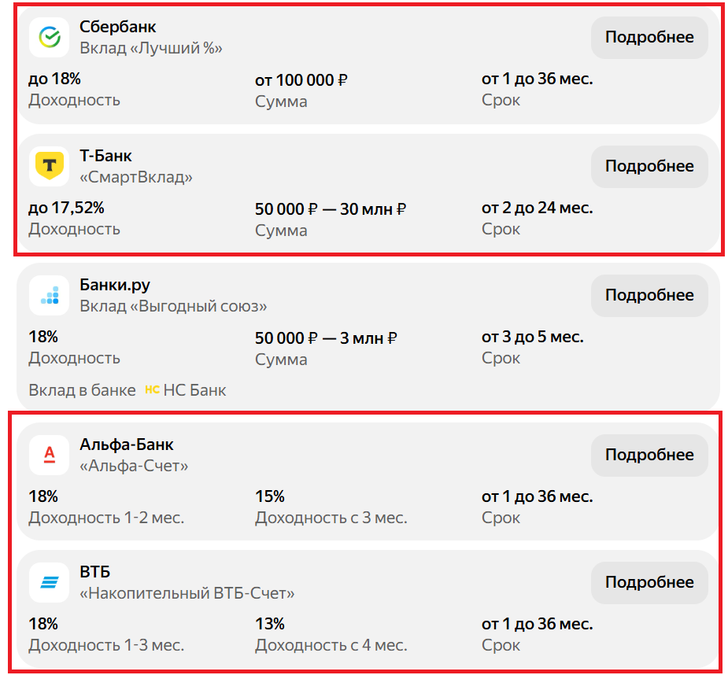Click the small yellow НС Банк icon
This screenshot has height=675, width=728.
pyautogui.click(x=152, y=390)
